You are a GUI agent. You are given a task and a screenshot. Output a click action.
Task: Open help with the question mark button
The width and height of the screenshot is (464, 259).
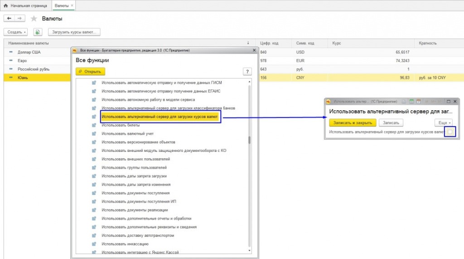click(247, 71)
